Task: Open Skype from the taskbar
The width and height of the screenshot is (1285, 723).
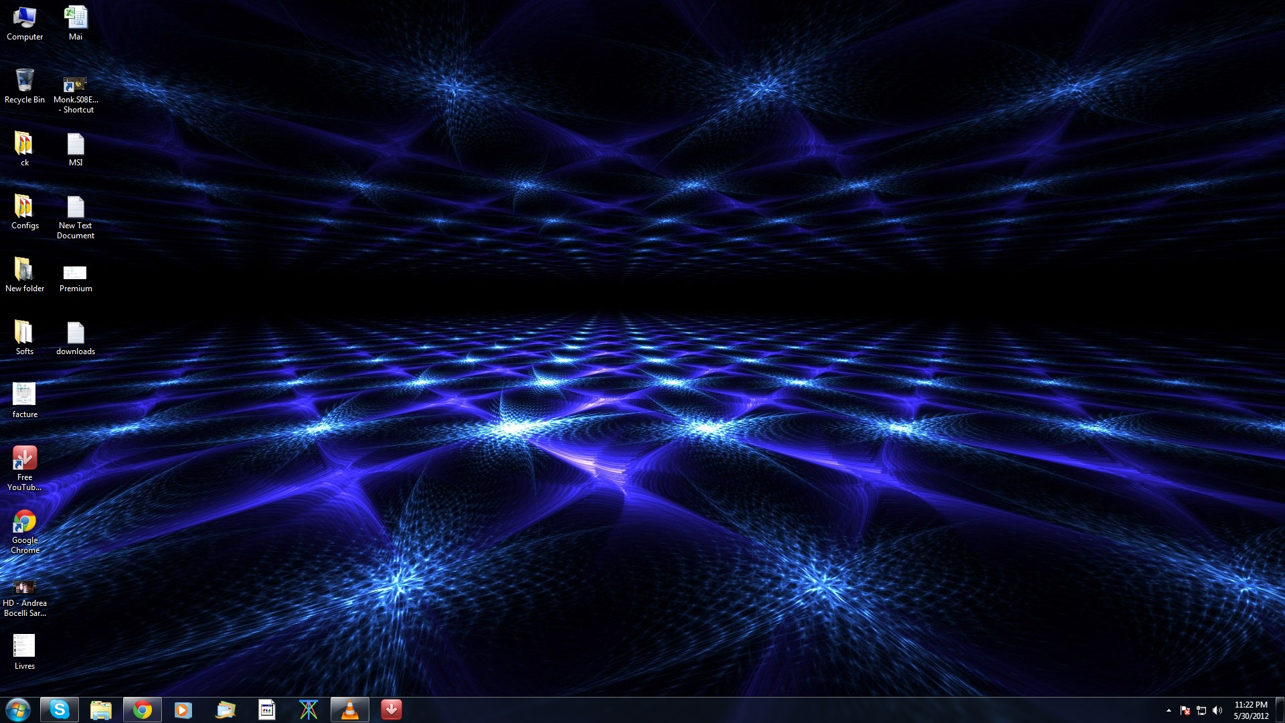Action: pyautogui.click(x=60, y=710)
